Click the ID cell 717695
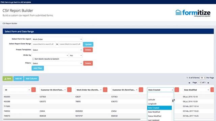Image resolution: width=216 pixels, height=121 pixels. pos(7,106)
